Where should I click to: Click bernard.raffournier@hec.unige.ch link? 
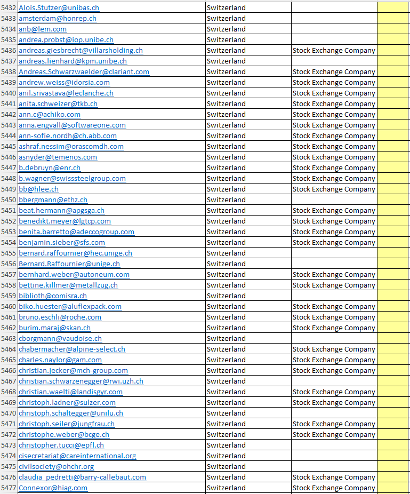click(75, 253)
